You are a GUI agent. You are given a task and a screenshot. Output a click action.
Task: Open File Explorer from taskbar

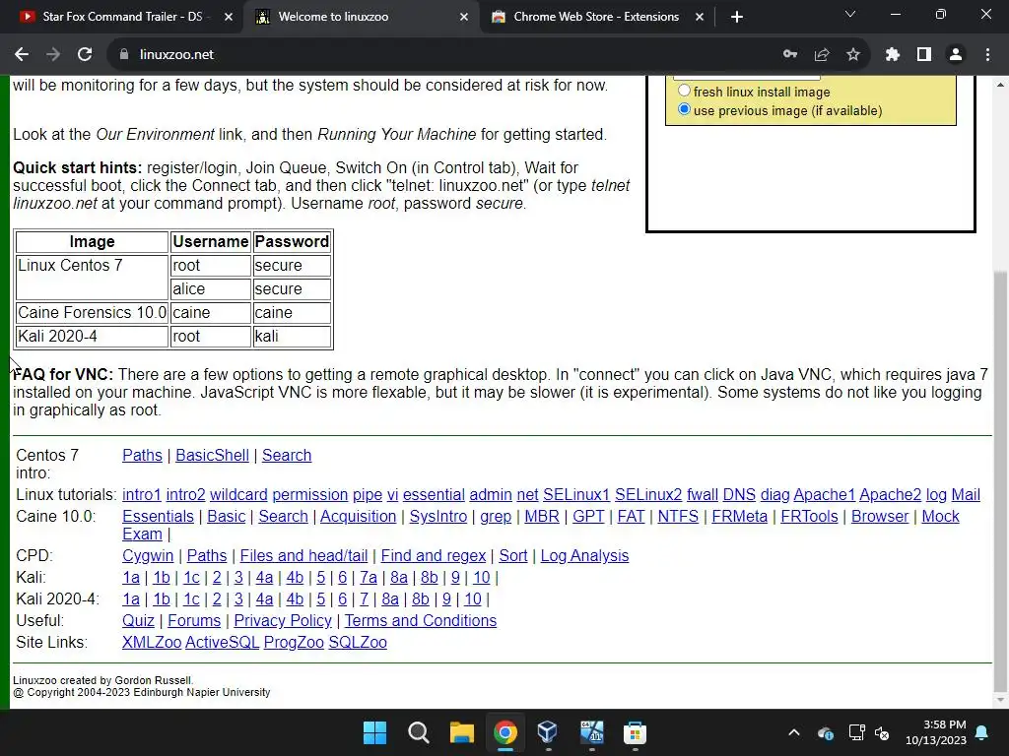coord(461,732)
